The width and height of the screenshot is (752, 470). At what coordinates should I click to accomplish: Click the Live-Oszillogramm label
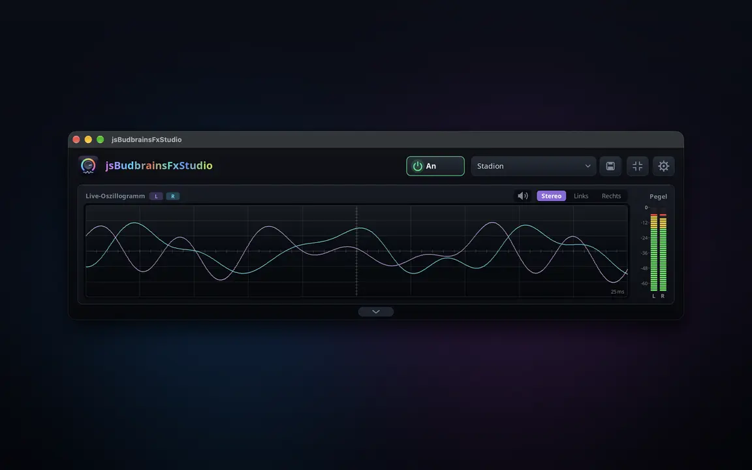(115, 196)
